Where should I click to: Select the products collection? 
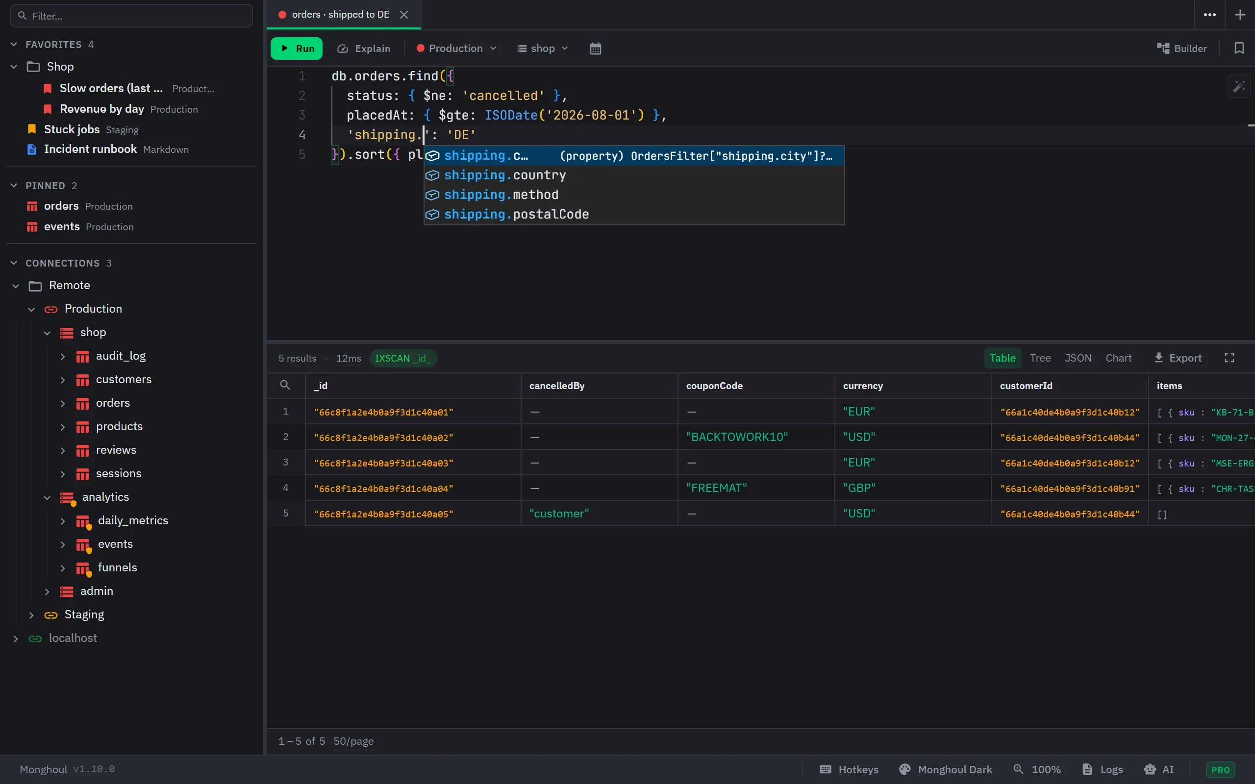[119, 426]
